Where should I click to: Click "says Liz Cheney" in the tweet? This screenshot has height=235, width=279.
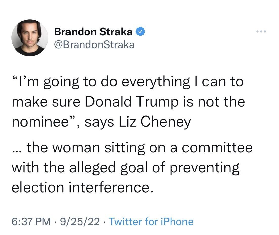pos(137,122)
